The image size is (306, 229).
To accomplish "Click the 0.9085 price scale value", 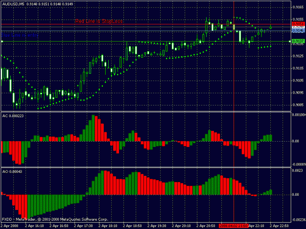I will click(298, 105).
